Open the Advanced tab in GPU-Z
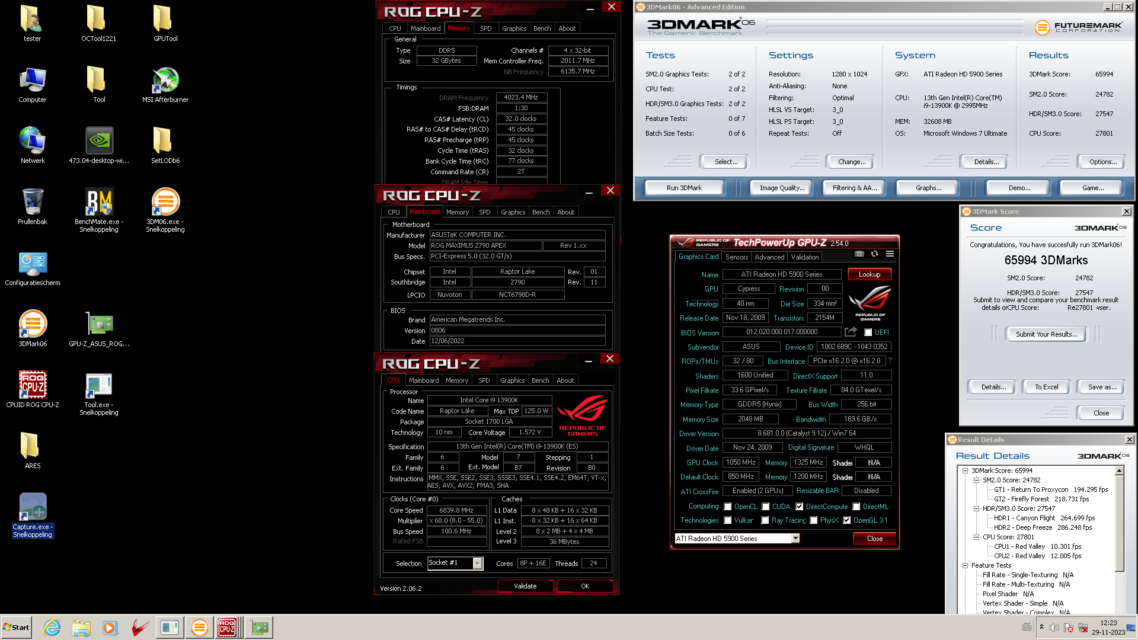The height and width of the screenshot is (640, 1138). tap(769, 257)
